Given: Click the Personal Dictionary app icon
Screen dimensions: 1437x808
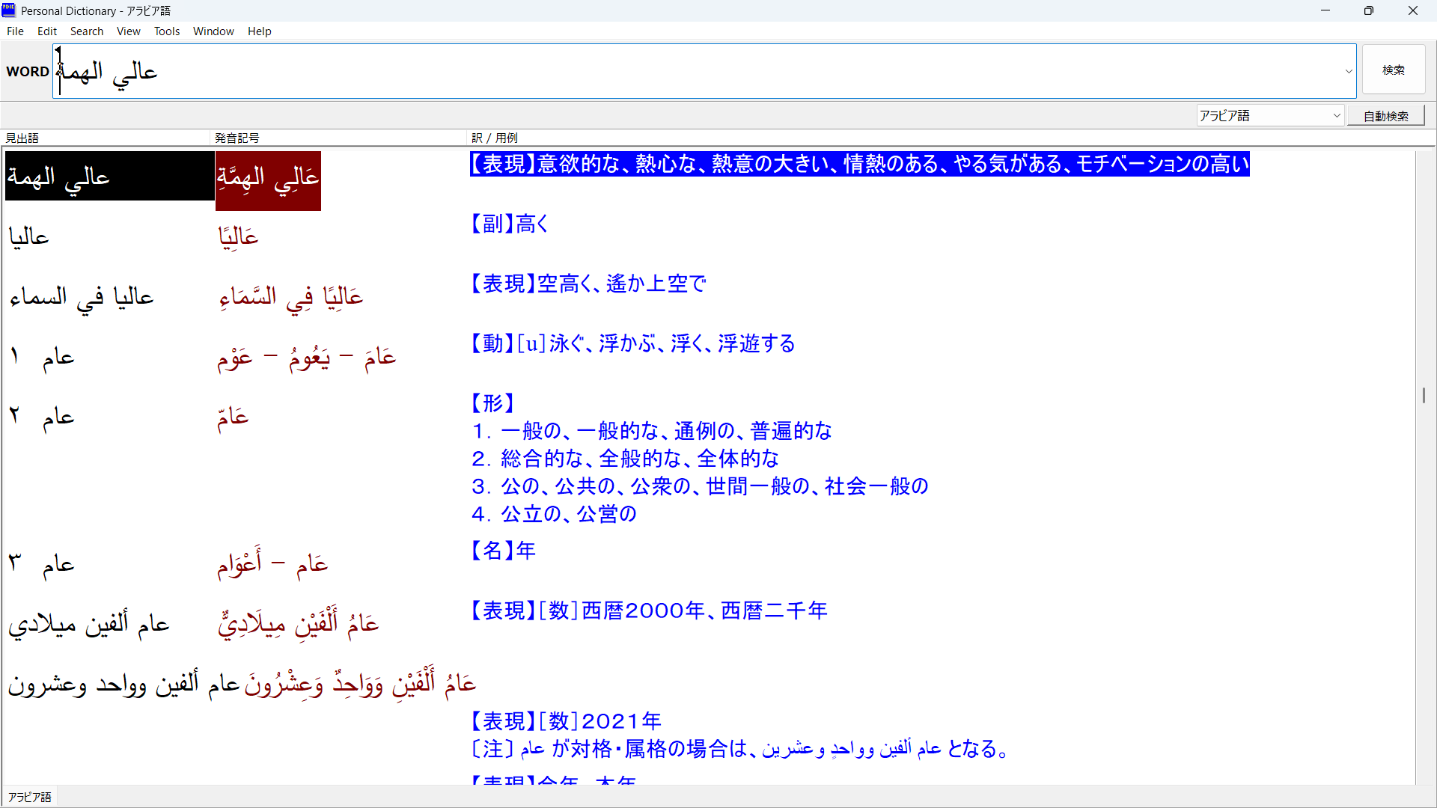Looking at the screenshot, I should click(x=9, y=10).
